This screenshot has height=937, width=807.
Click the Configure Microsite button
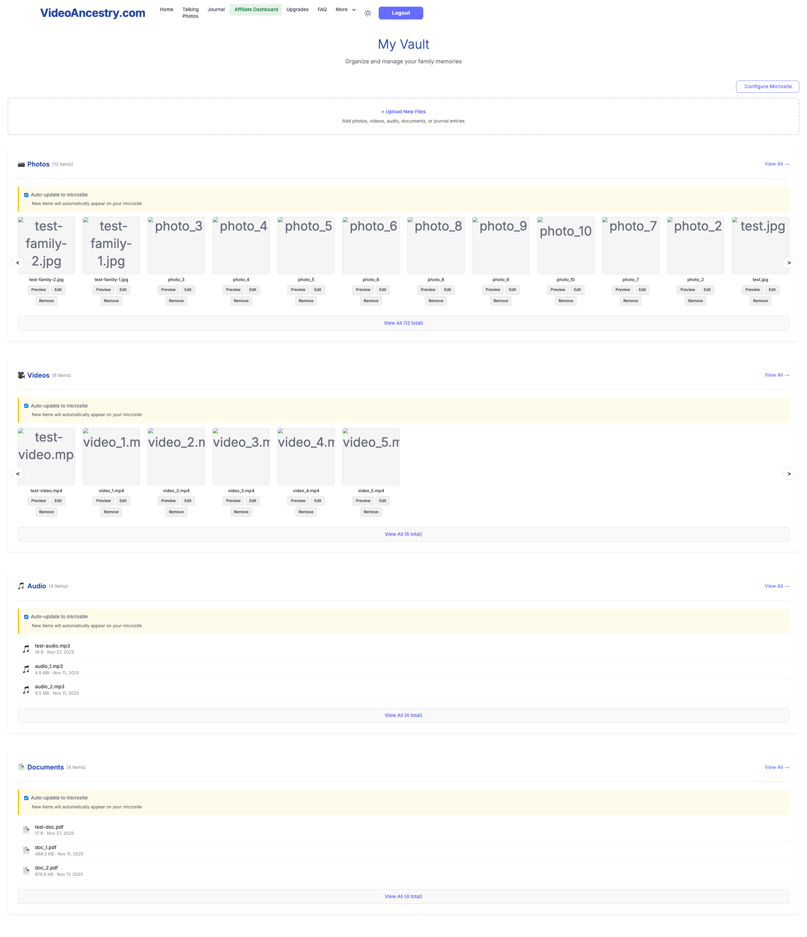point(767,86)
